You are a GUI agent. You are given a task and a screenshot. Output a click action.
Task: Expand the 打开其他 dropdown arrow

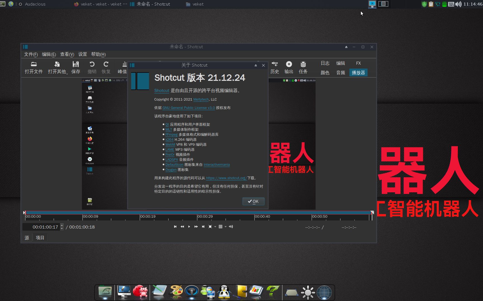[67, 74]
